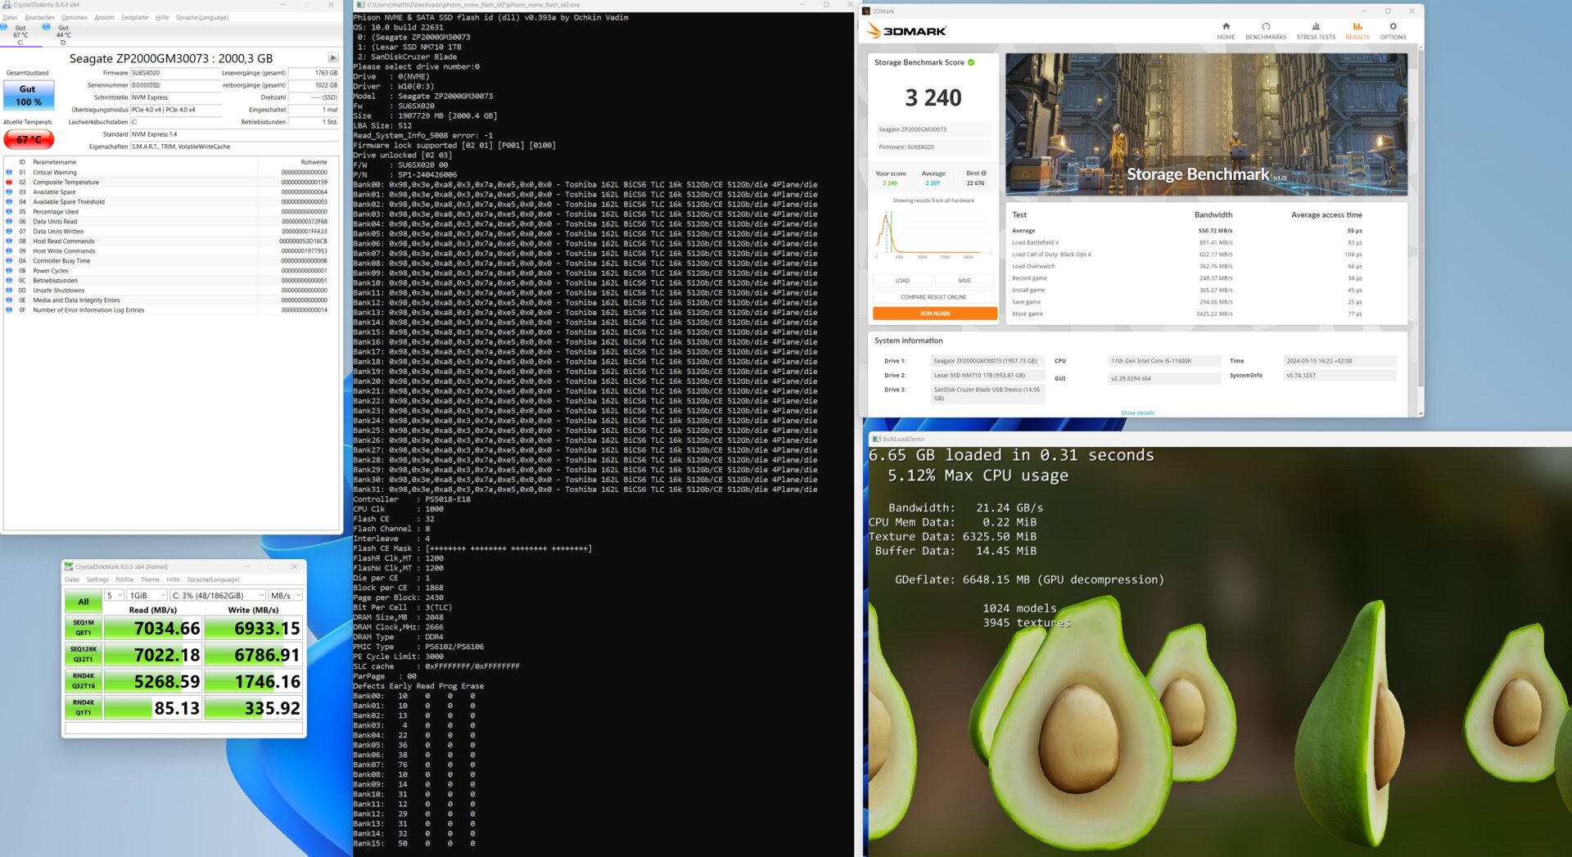The image size is (1572, 857).
Task: Click status dot for Power Cycles row
Action: point(9,271)
